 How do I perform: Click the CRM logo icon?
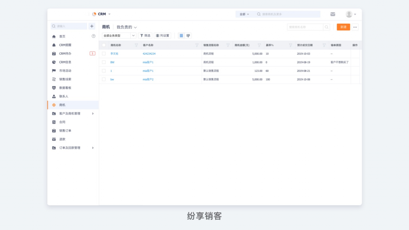(x=94, y=14)
